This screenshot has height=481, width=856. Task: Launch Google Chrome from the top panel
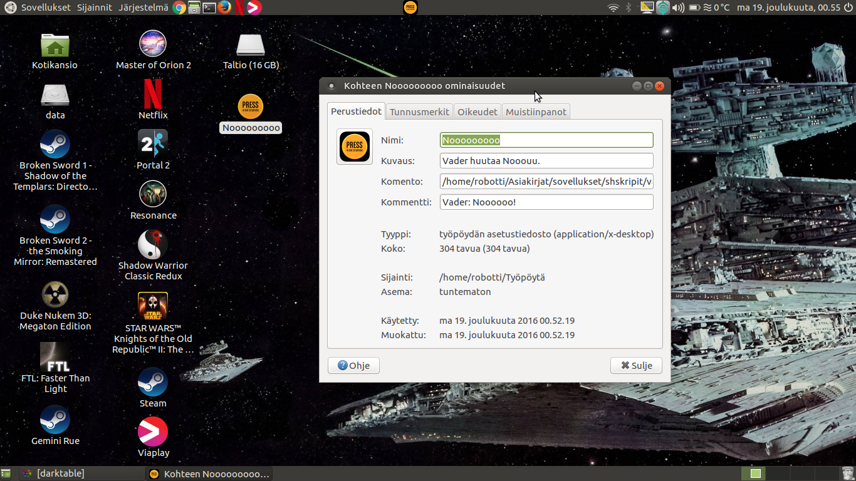click(x=179, y=8)
